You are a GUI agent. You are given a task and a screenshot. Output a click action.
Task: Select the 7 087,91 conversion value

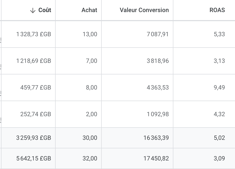[x=158, y=34]
